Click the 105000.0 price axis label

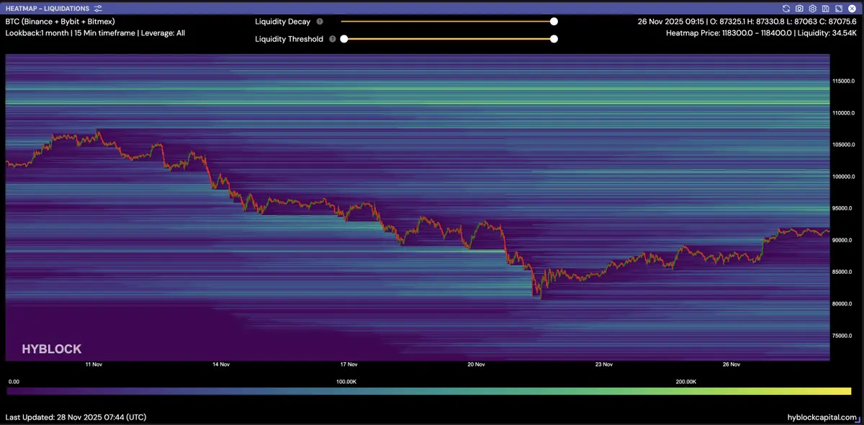point(844,144)
